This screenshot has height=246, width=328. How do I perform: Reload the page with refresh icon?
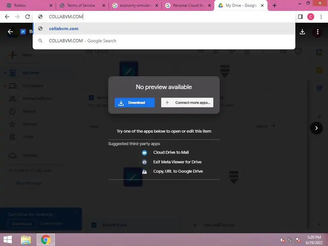(28, 17)
